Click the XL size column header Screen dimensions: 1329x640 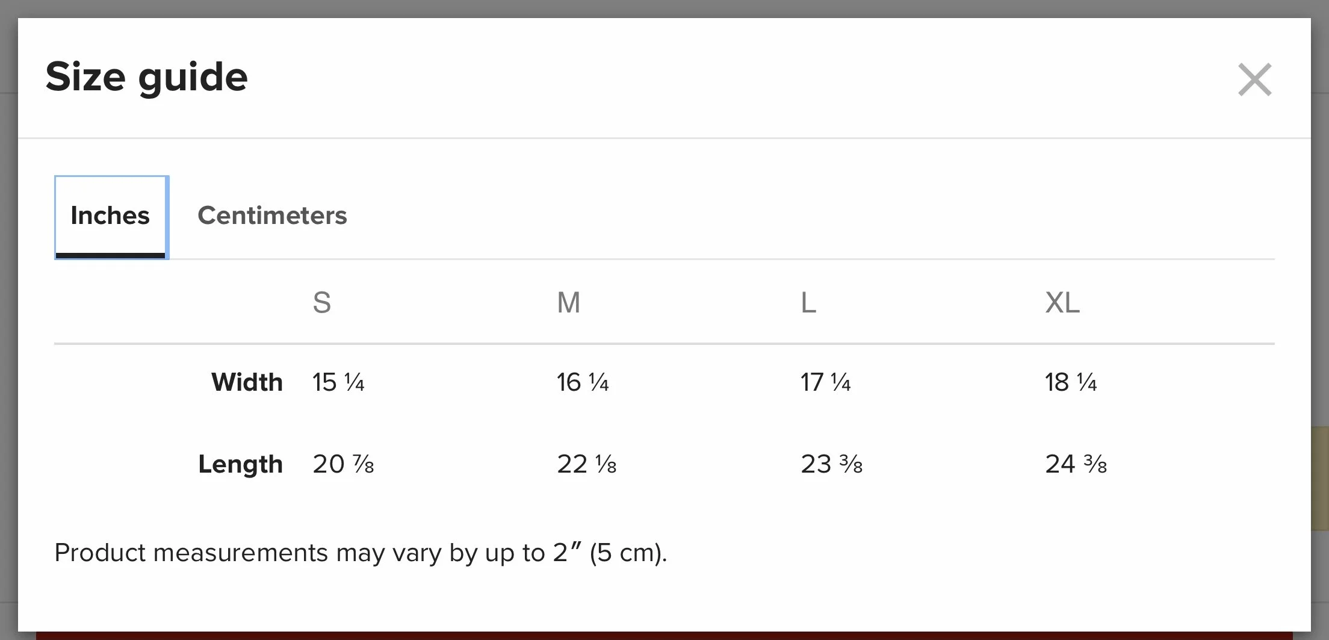tap(1062, 302)
